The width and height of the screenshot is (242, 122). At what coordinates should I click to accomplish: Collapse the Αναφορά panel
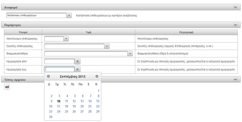(x=235, y=7)
